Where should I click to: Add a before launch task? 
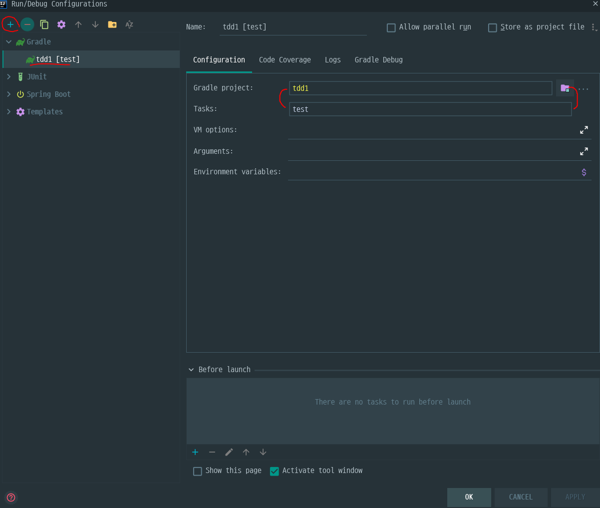click(x=195, y=452)
